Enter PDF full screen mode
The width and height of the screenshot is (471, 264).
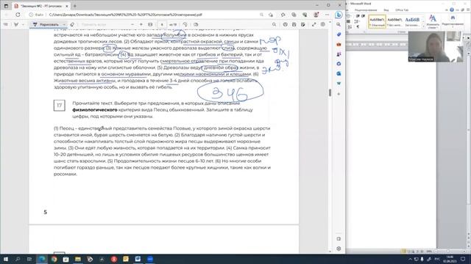pyautogui.click(x=314, y=24)
